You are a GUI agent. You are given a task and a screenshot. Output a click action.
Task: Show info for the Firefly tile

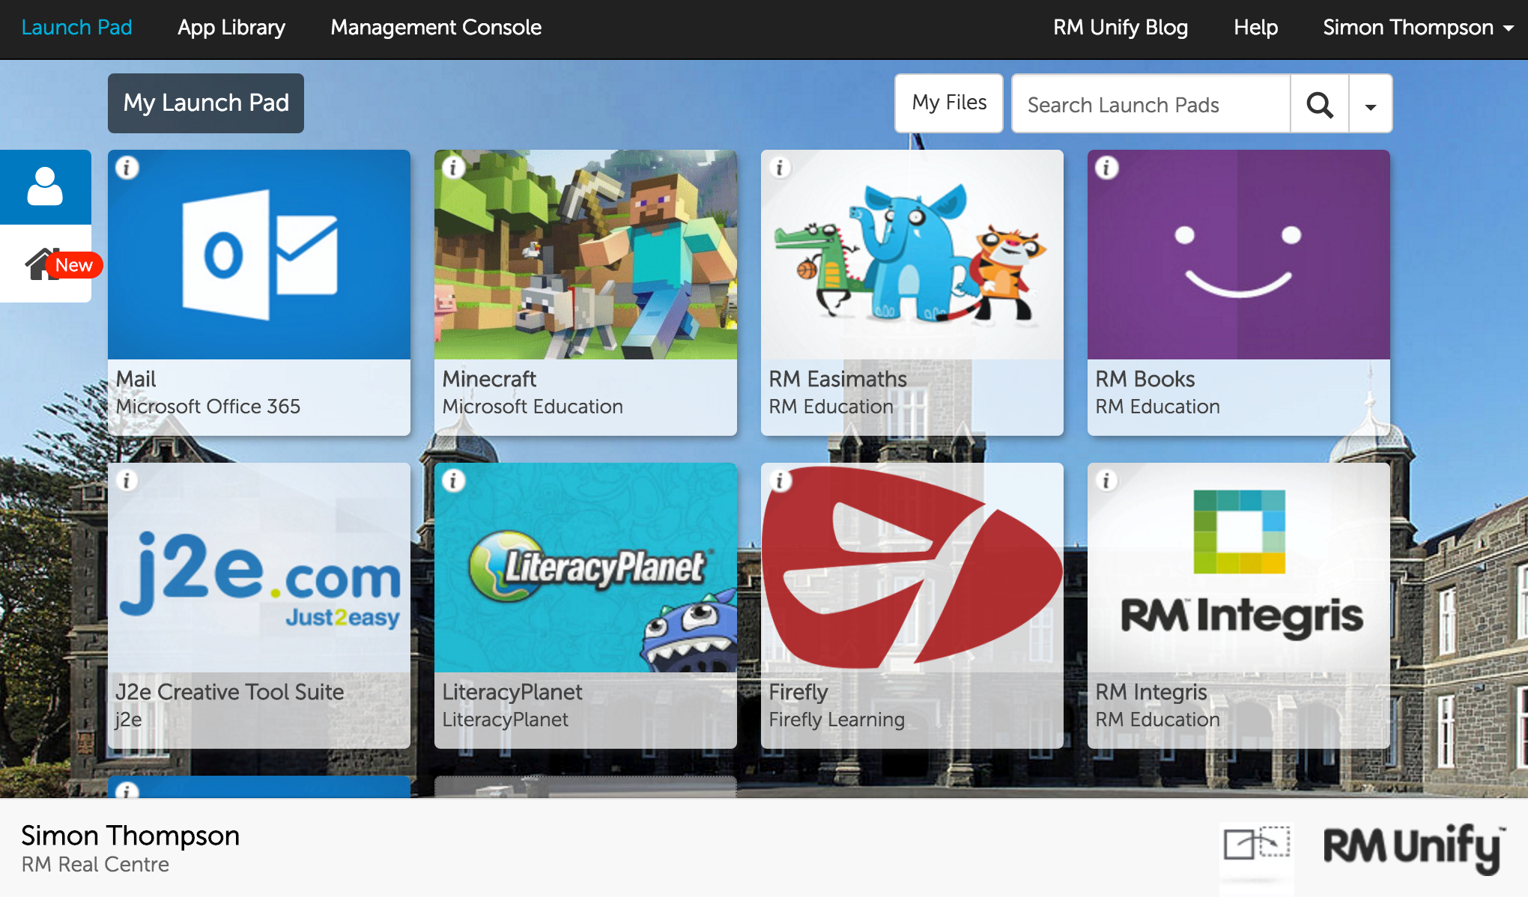point(780,481)
